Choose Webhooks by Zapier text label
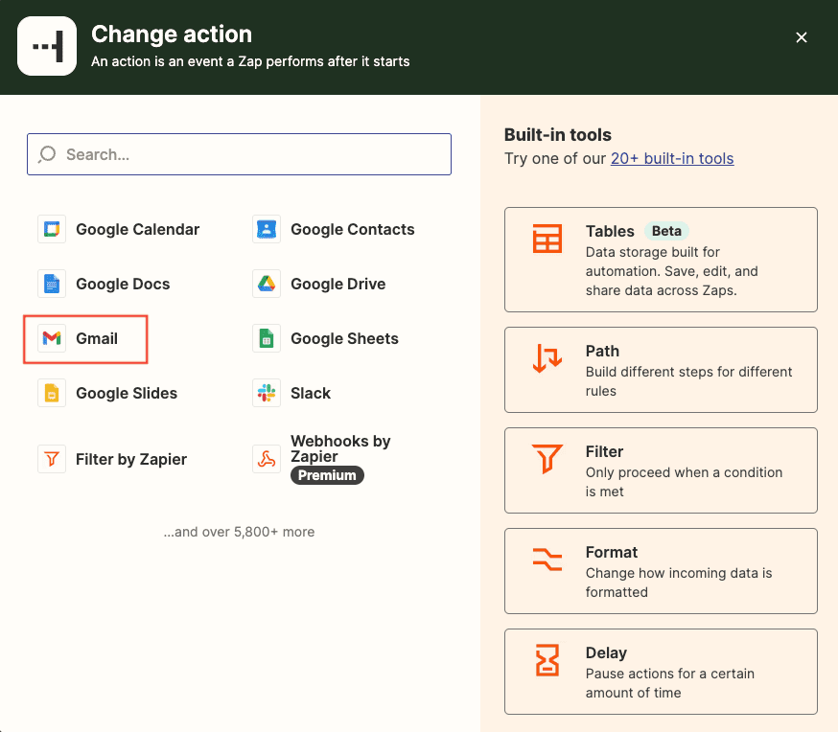Screen dimensions: 838x732 (x=340, y=448)
